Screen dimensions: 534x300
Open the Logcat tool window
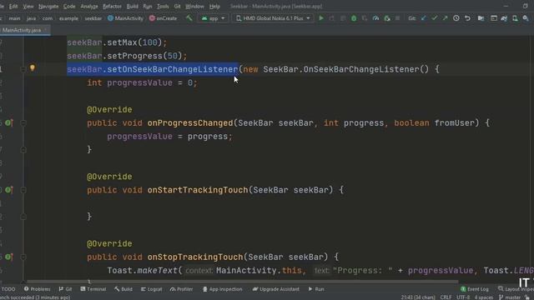pyautogui.click(x=152, y=289)
